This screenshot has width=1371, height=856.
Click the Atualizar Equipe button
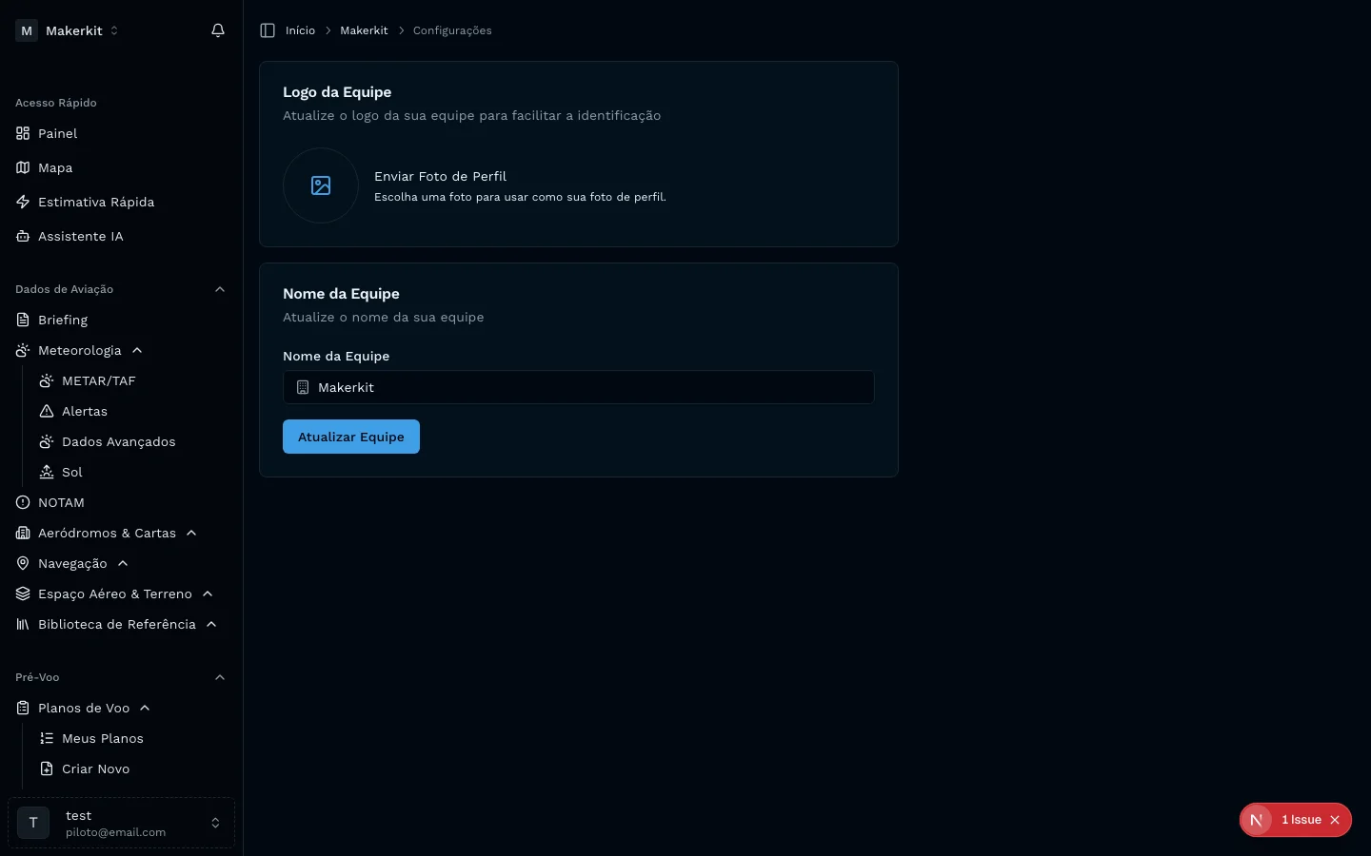click(350, 437)
